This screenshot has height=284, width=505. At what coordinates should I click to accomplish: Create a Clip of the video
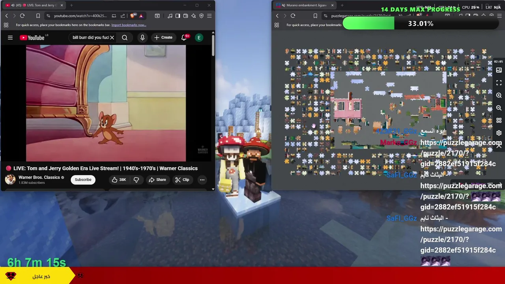pyautogui.click(x=182, y=179)
